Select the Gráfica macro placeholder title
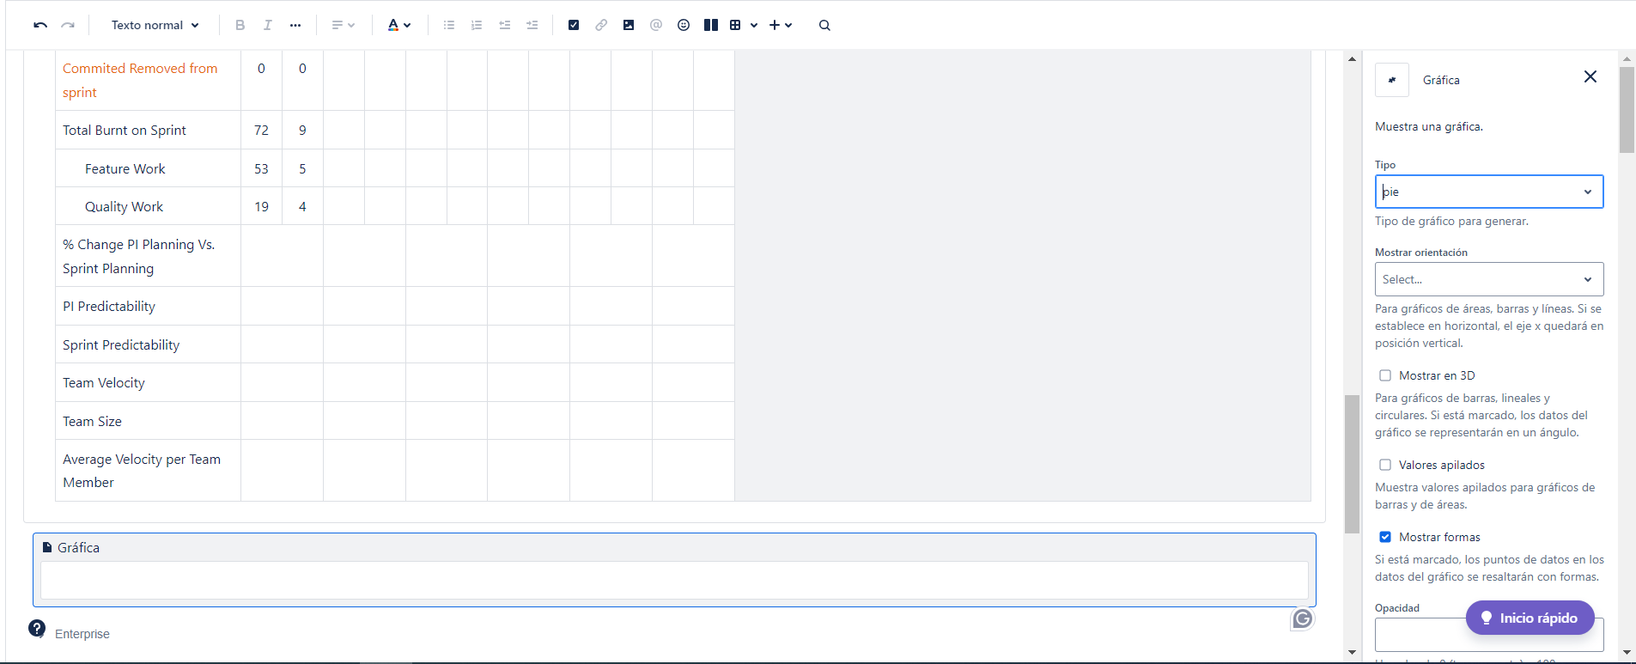Screen dimensions: 1636x664 click(78, 547)
